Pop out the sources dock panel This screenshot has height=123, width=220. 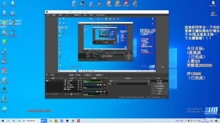(81, 78)
